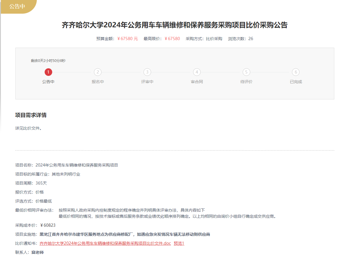Click the red step 1 circle
Screen dimensions: 343x259
pyautogui.click(x=48, y=72)
